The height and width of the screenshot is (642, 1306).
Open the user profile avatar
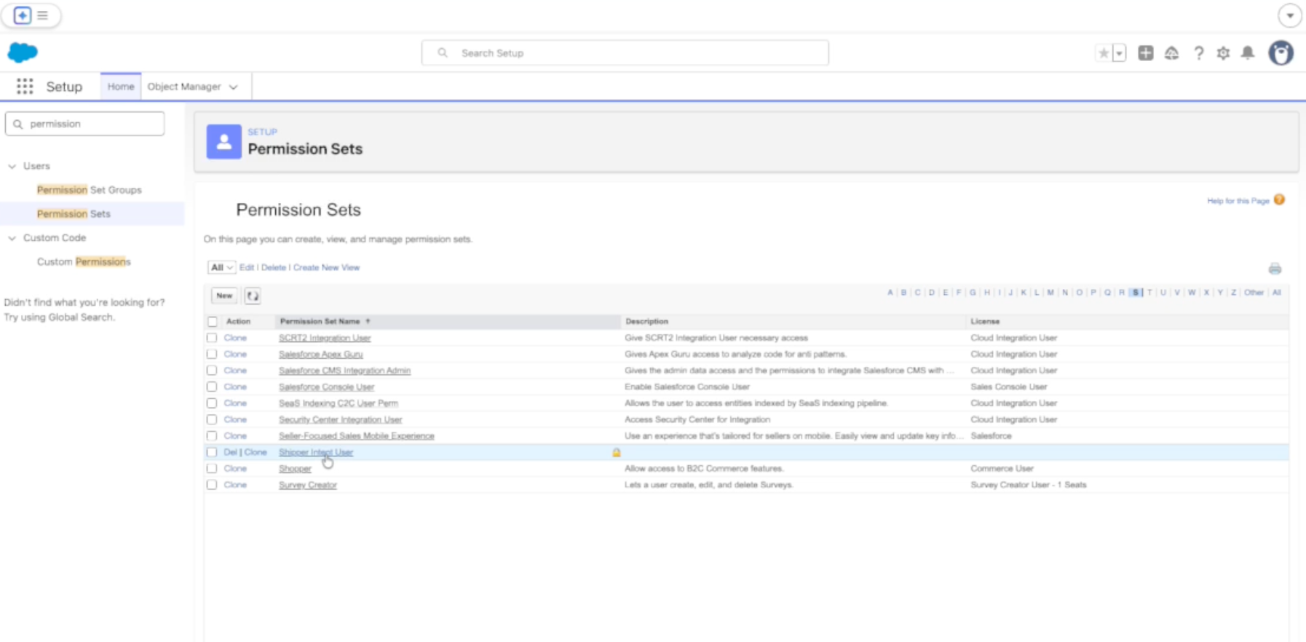pos(1281,53)
